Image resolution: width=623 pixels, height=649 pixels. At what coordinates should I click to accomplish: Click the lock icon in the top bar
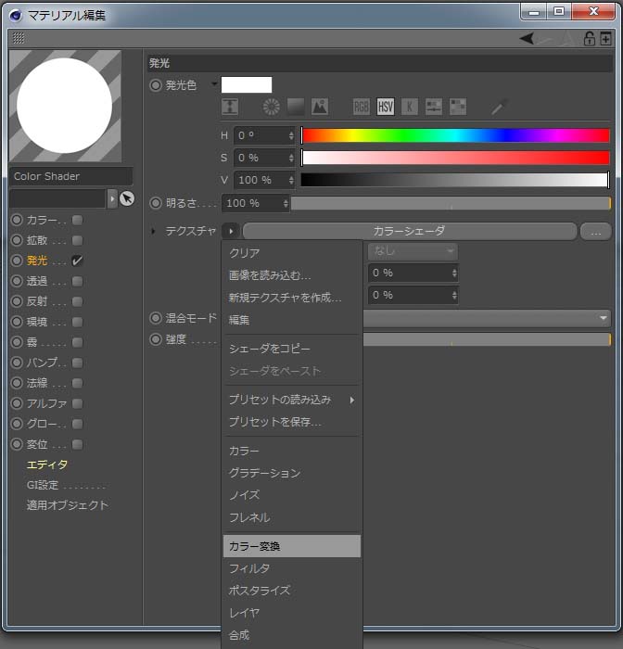588,38
